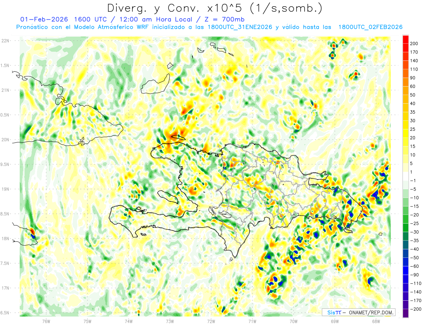This screenshot has height=326, width=422.
Task: Click the positive '170' colorbar value
Action: [x=414, y=52]
